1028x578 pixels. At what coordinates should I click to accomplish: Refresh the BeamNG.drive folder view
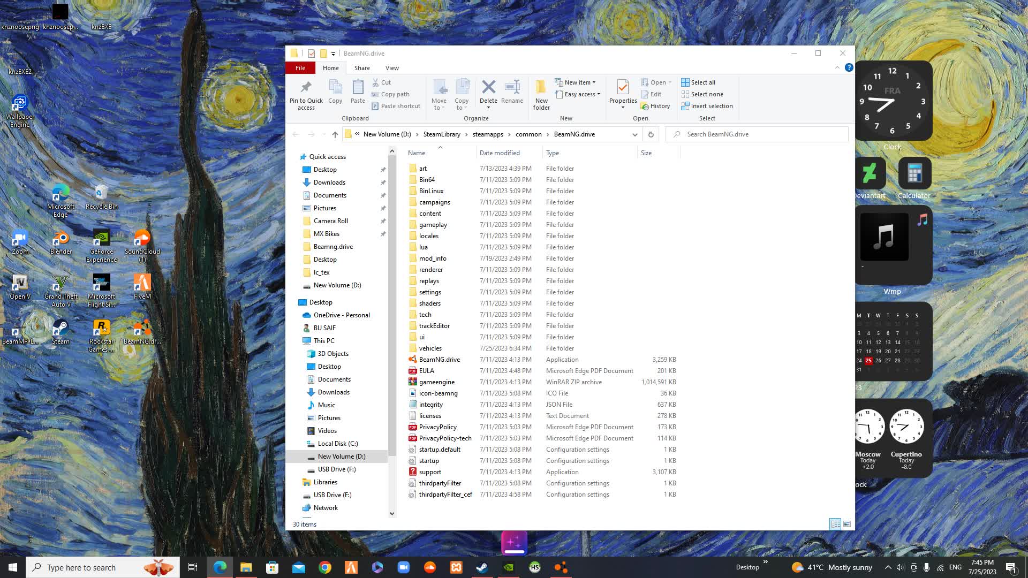pos(651,134)
